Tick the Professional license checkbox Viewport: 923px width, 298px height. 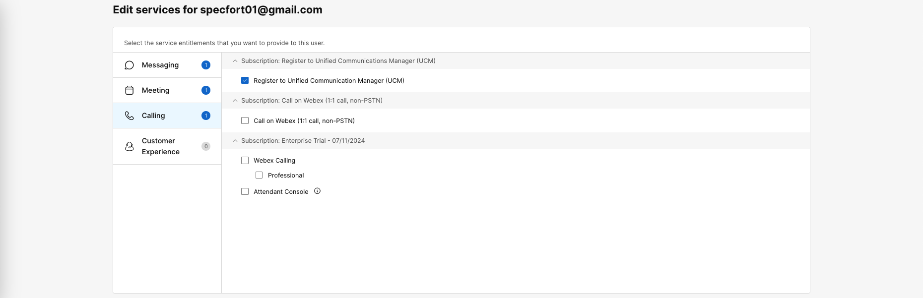(x=259, y=175)
